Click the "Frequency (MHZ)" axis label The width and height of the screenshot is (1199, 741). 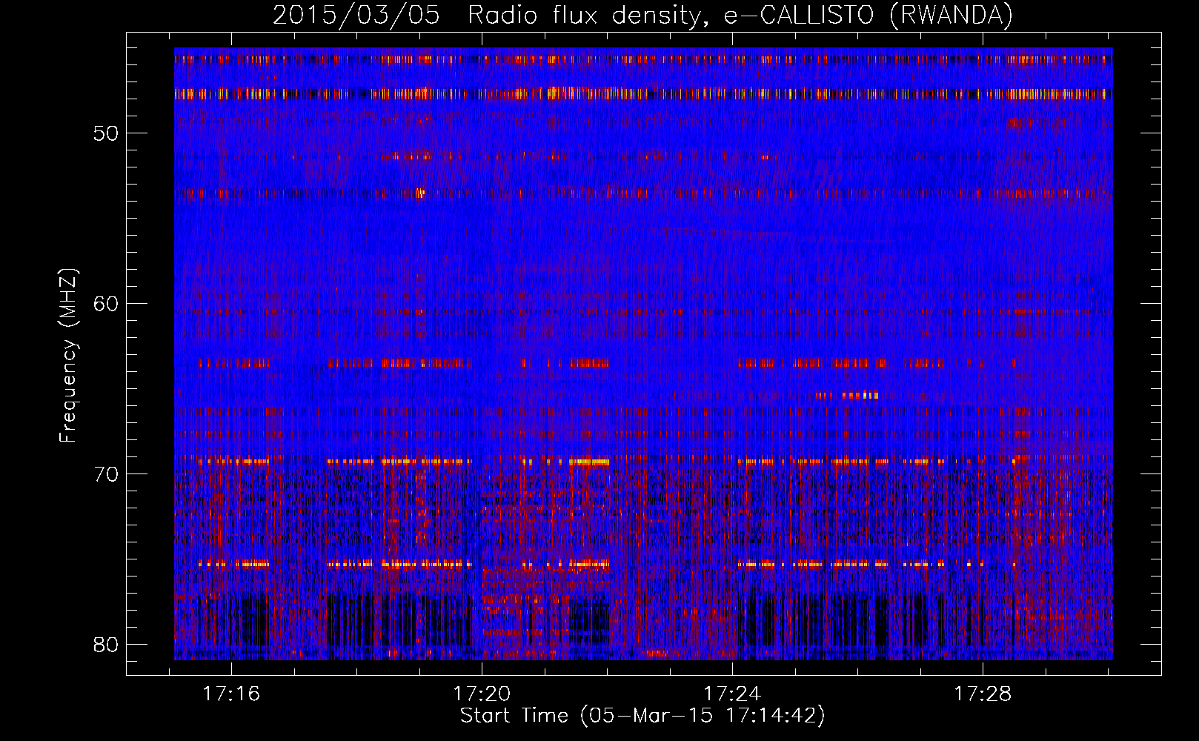68,355
